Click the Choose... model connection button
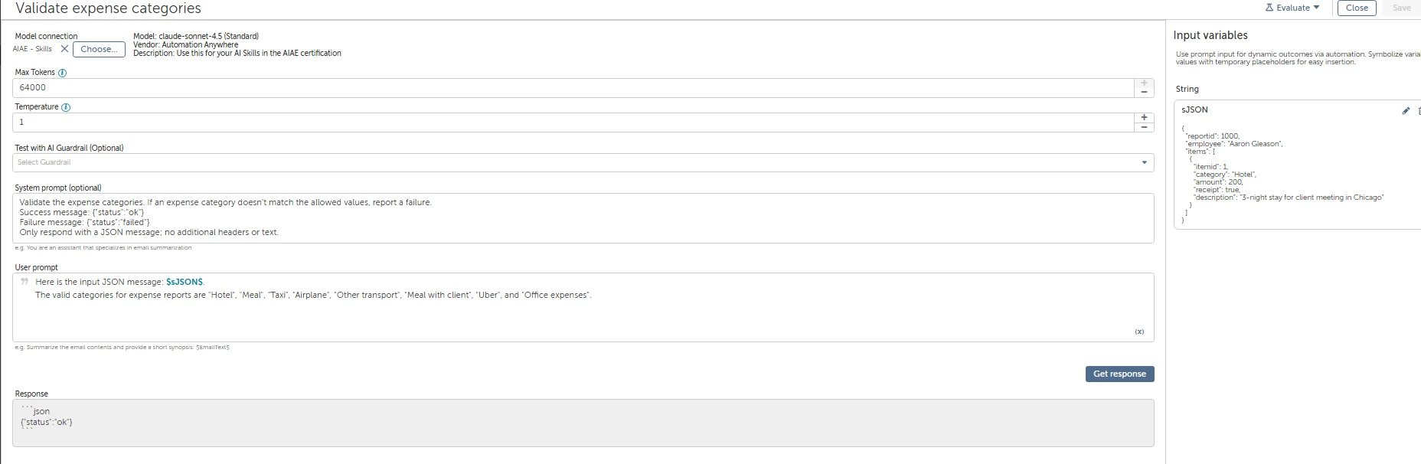The height and width of the screenshot is (464, 1421). tap(99, 49)
